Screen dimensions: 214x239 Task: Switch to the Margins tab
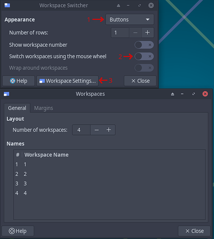coord(44,108)
